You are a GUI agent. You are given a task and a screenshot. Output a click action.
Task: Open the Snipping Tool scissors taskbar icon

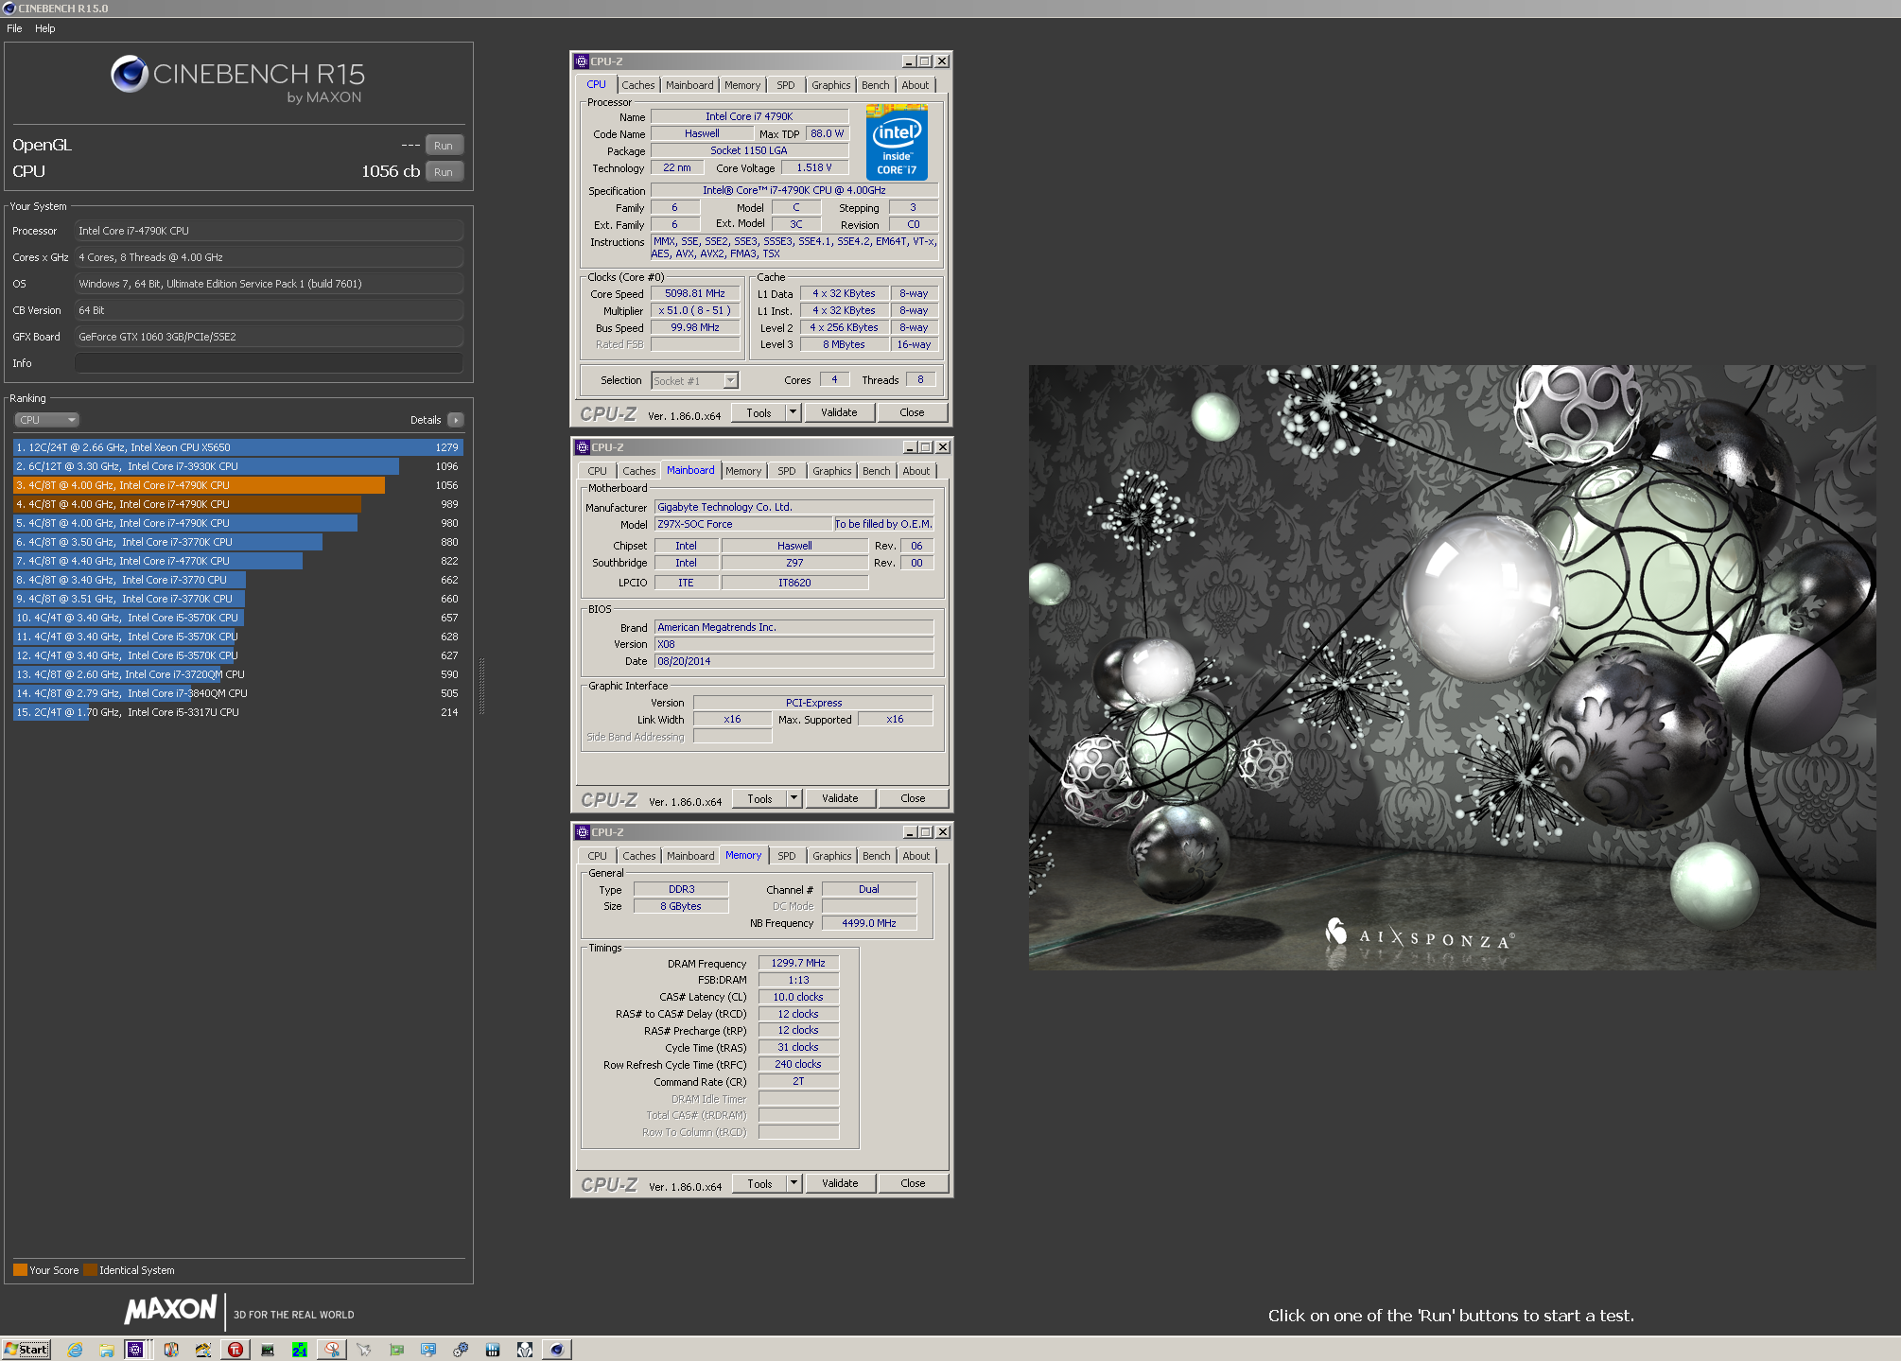332,1350
